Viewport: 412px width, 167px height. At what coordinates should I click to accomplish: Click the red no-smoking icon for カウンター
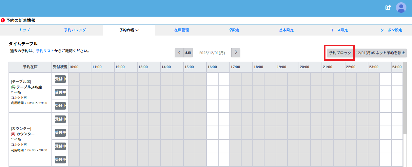13,134
